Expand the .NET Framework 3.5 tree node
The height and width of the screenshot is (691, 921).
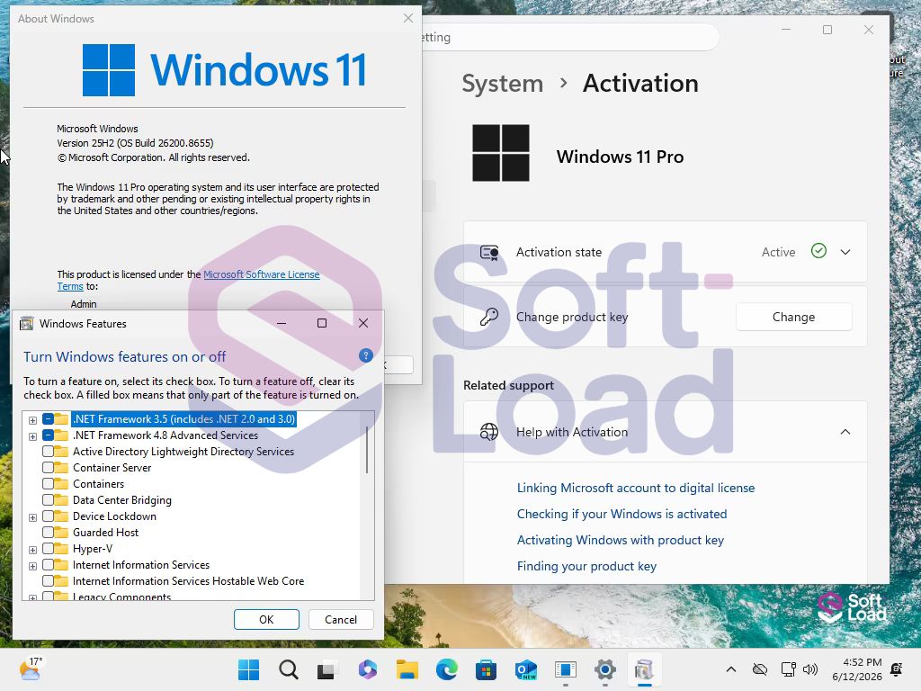pyautogui.click(x=33, y=420)
